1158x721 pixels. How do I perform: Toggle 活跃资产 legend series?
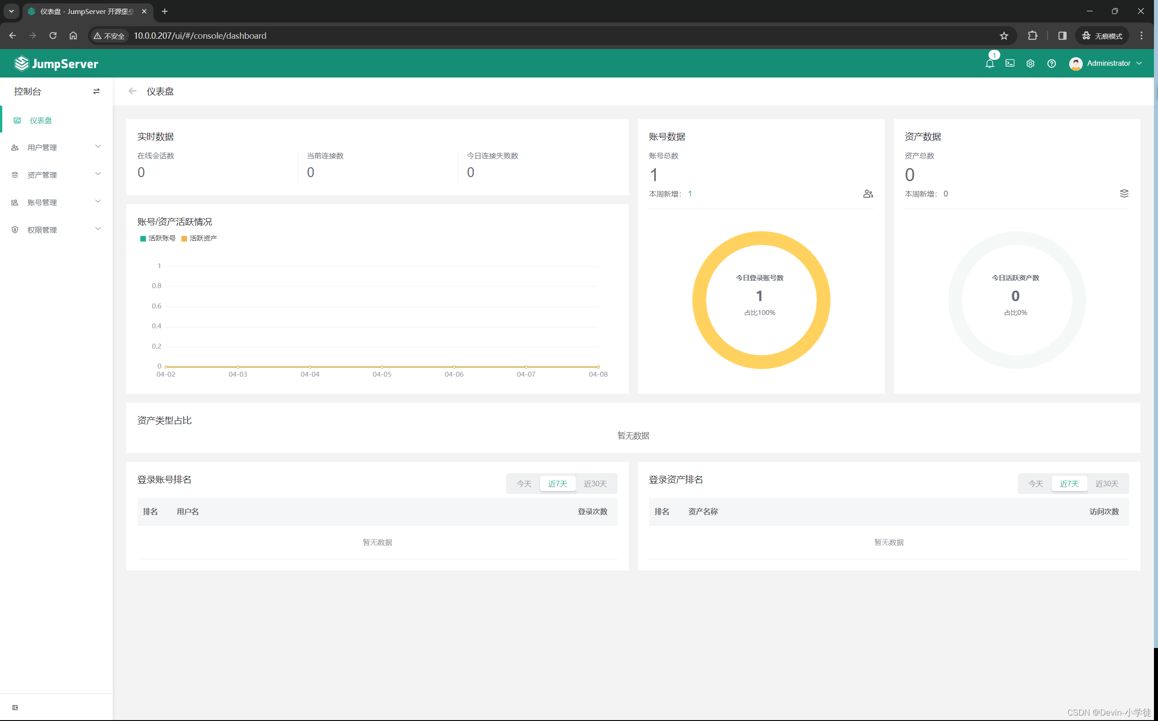tap(199, 238)
